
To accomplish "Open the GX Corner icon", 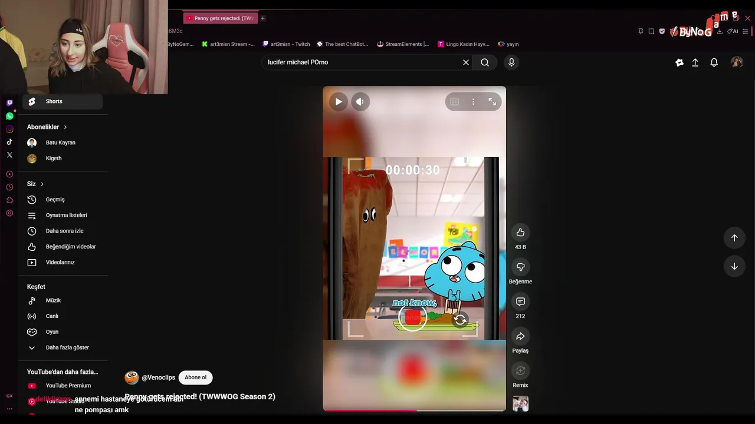I will (9, 396).
